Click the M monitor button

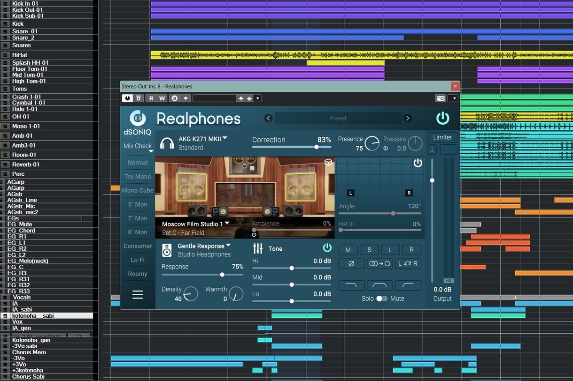(x=348, y=250)
